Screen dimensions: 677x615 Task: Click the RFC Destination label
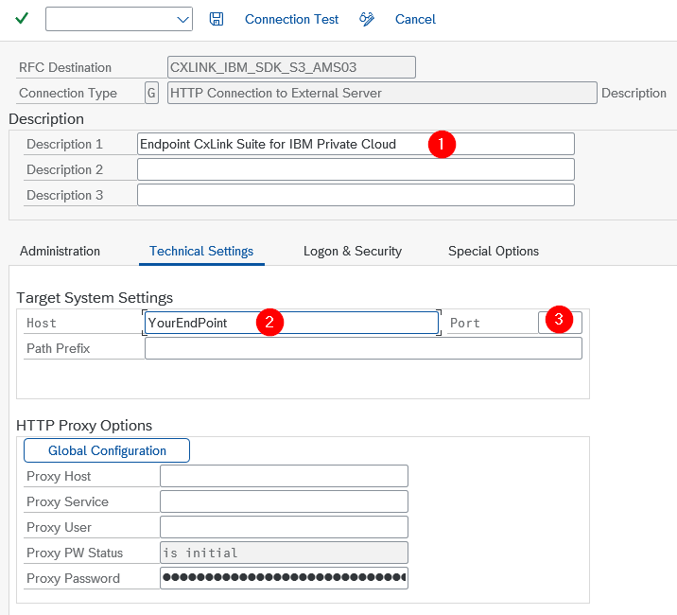pyautogui.click(x=65, y=67)
